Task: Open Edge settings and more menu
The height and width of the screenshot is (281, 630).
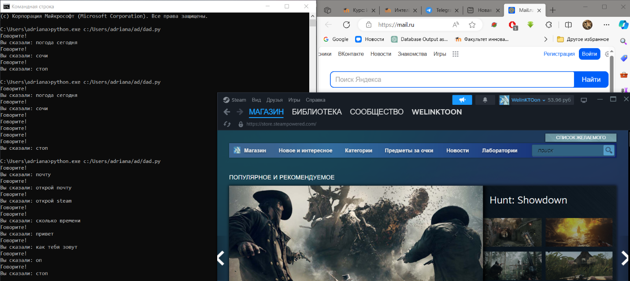Action: pos(608,25)
